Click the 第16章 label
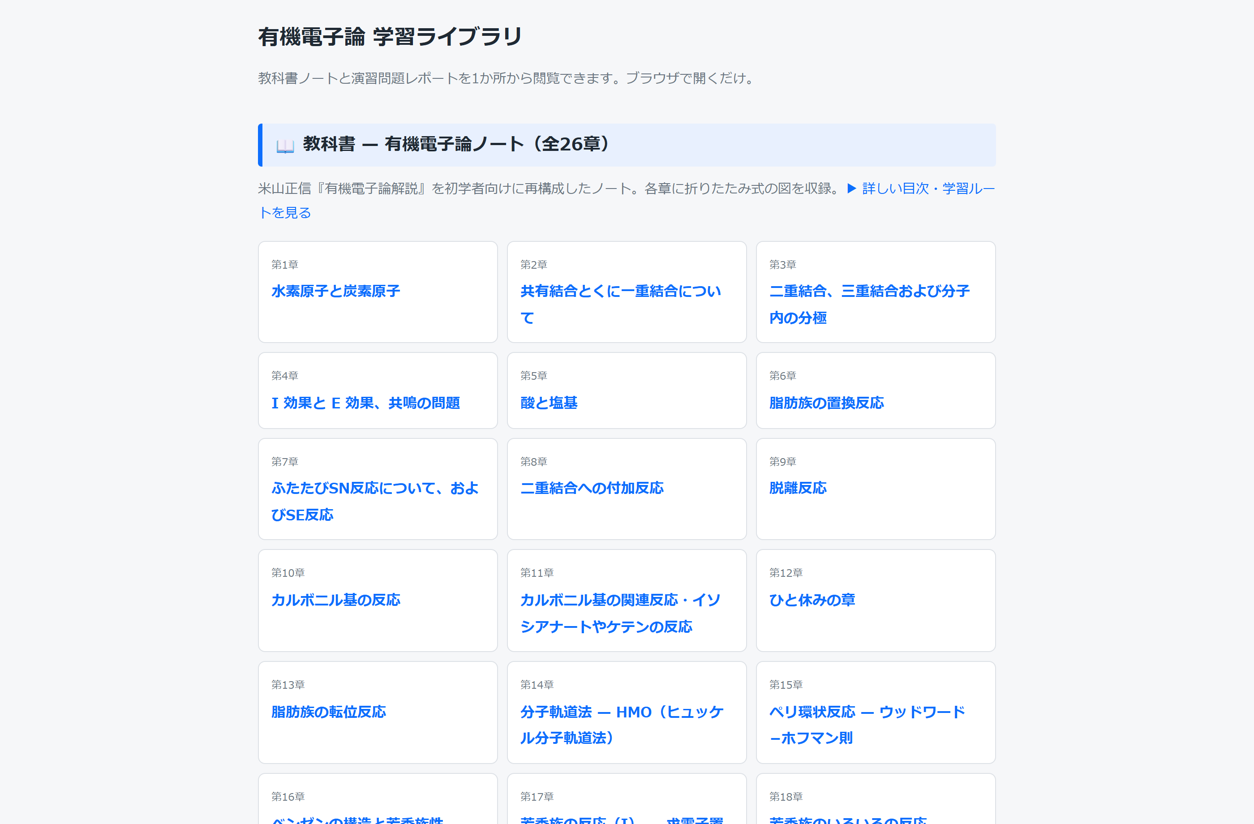 (x=288, y=797)
